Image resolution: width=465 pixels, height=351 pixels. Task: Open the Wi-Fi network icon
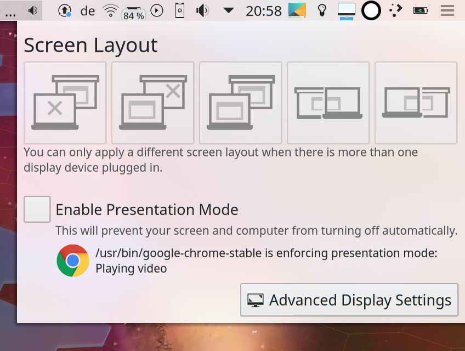(110, 10)
